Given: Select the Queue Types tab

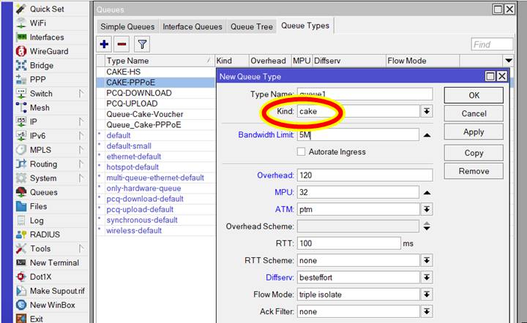Looking at the screenshot, I should click(305, 26).
